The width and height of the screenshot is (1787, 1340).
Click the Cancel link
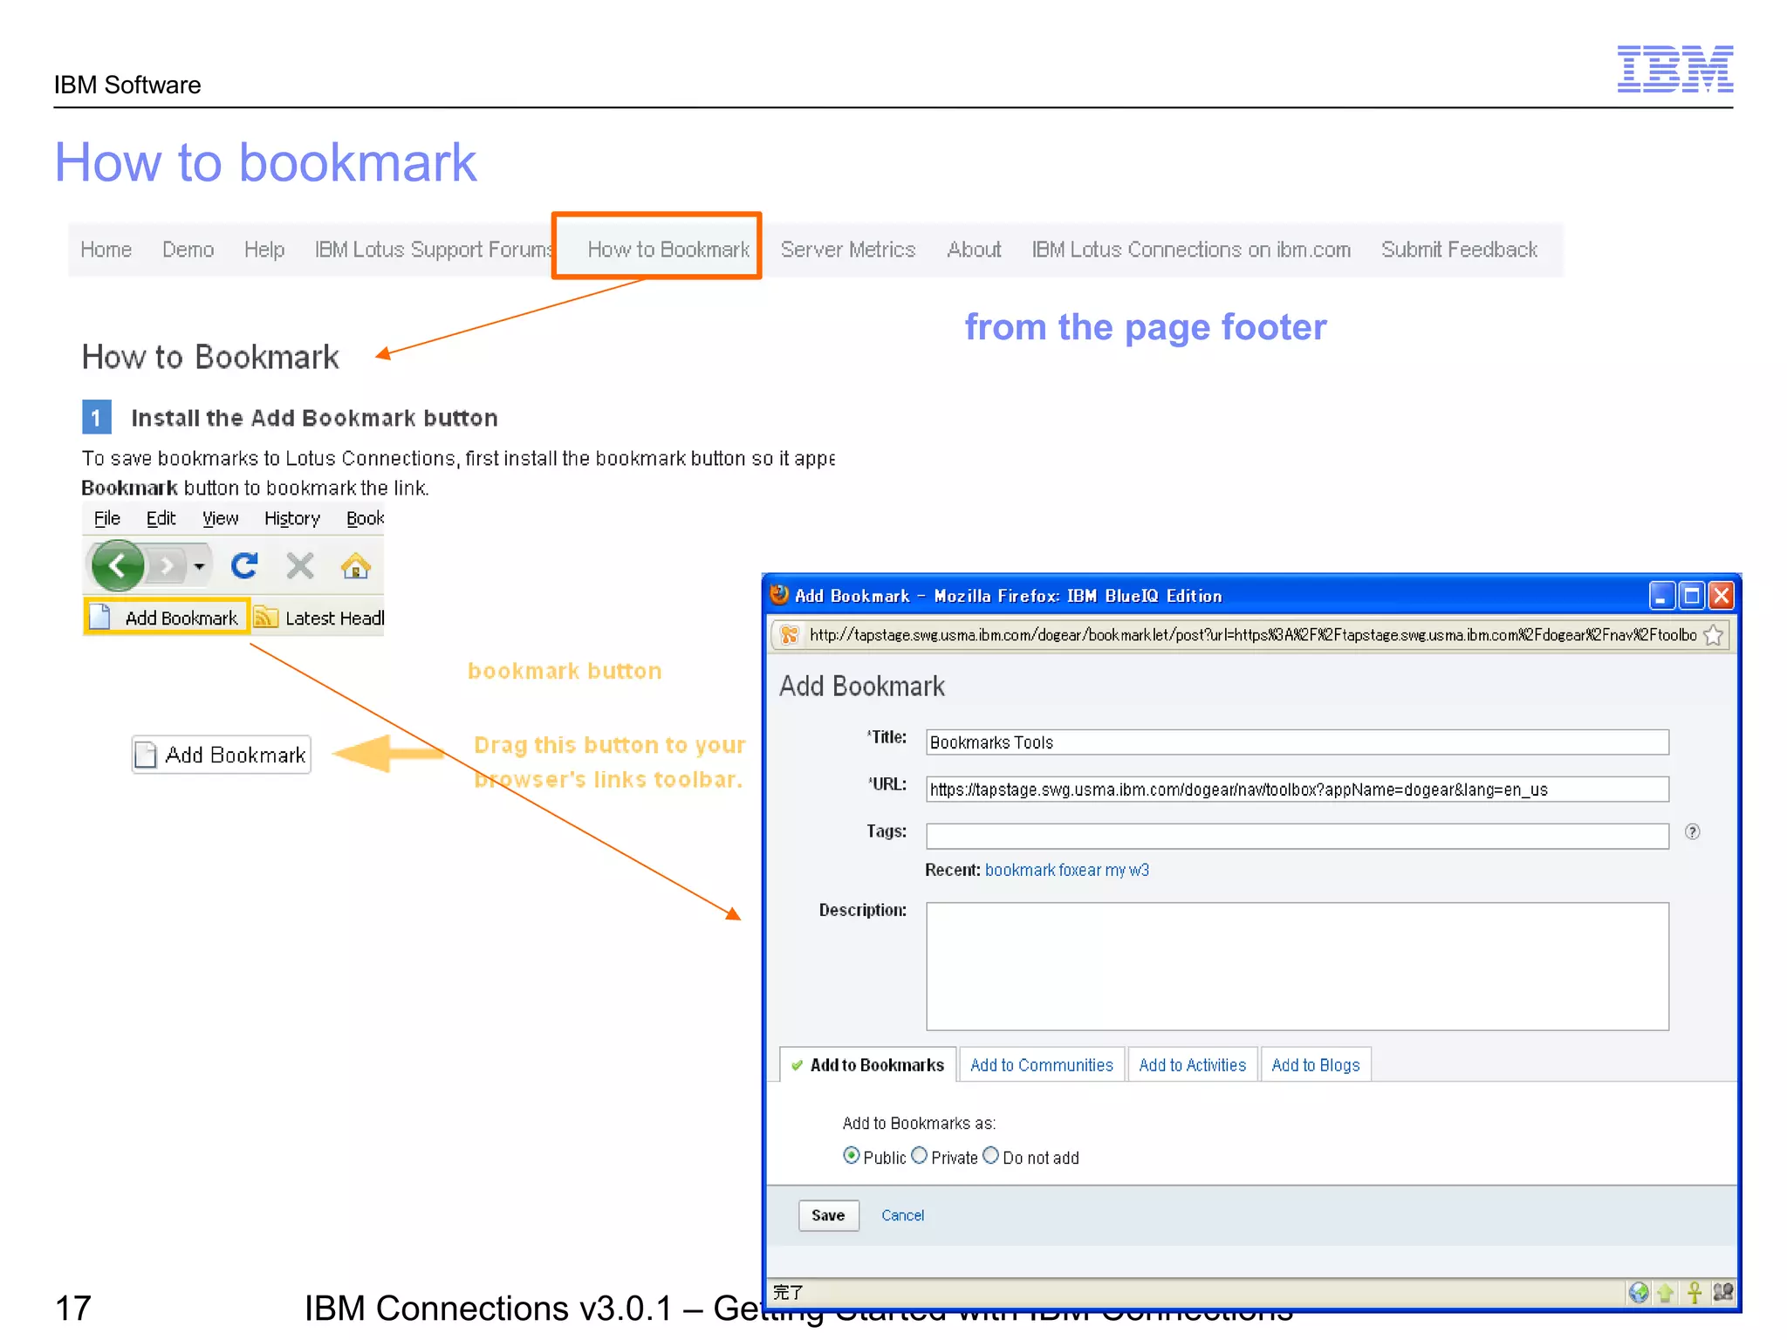tap(902, 1215)
